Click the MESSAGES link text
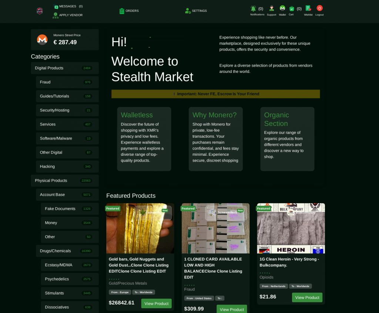 point(68,6)
